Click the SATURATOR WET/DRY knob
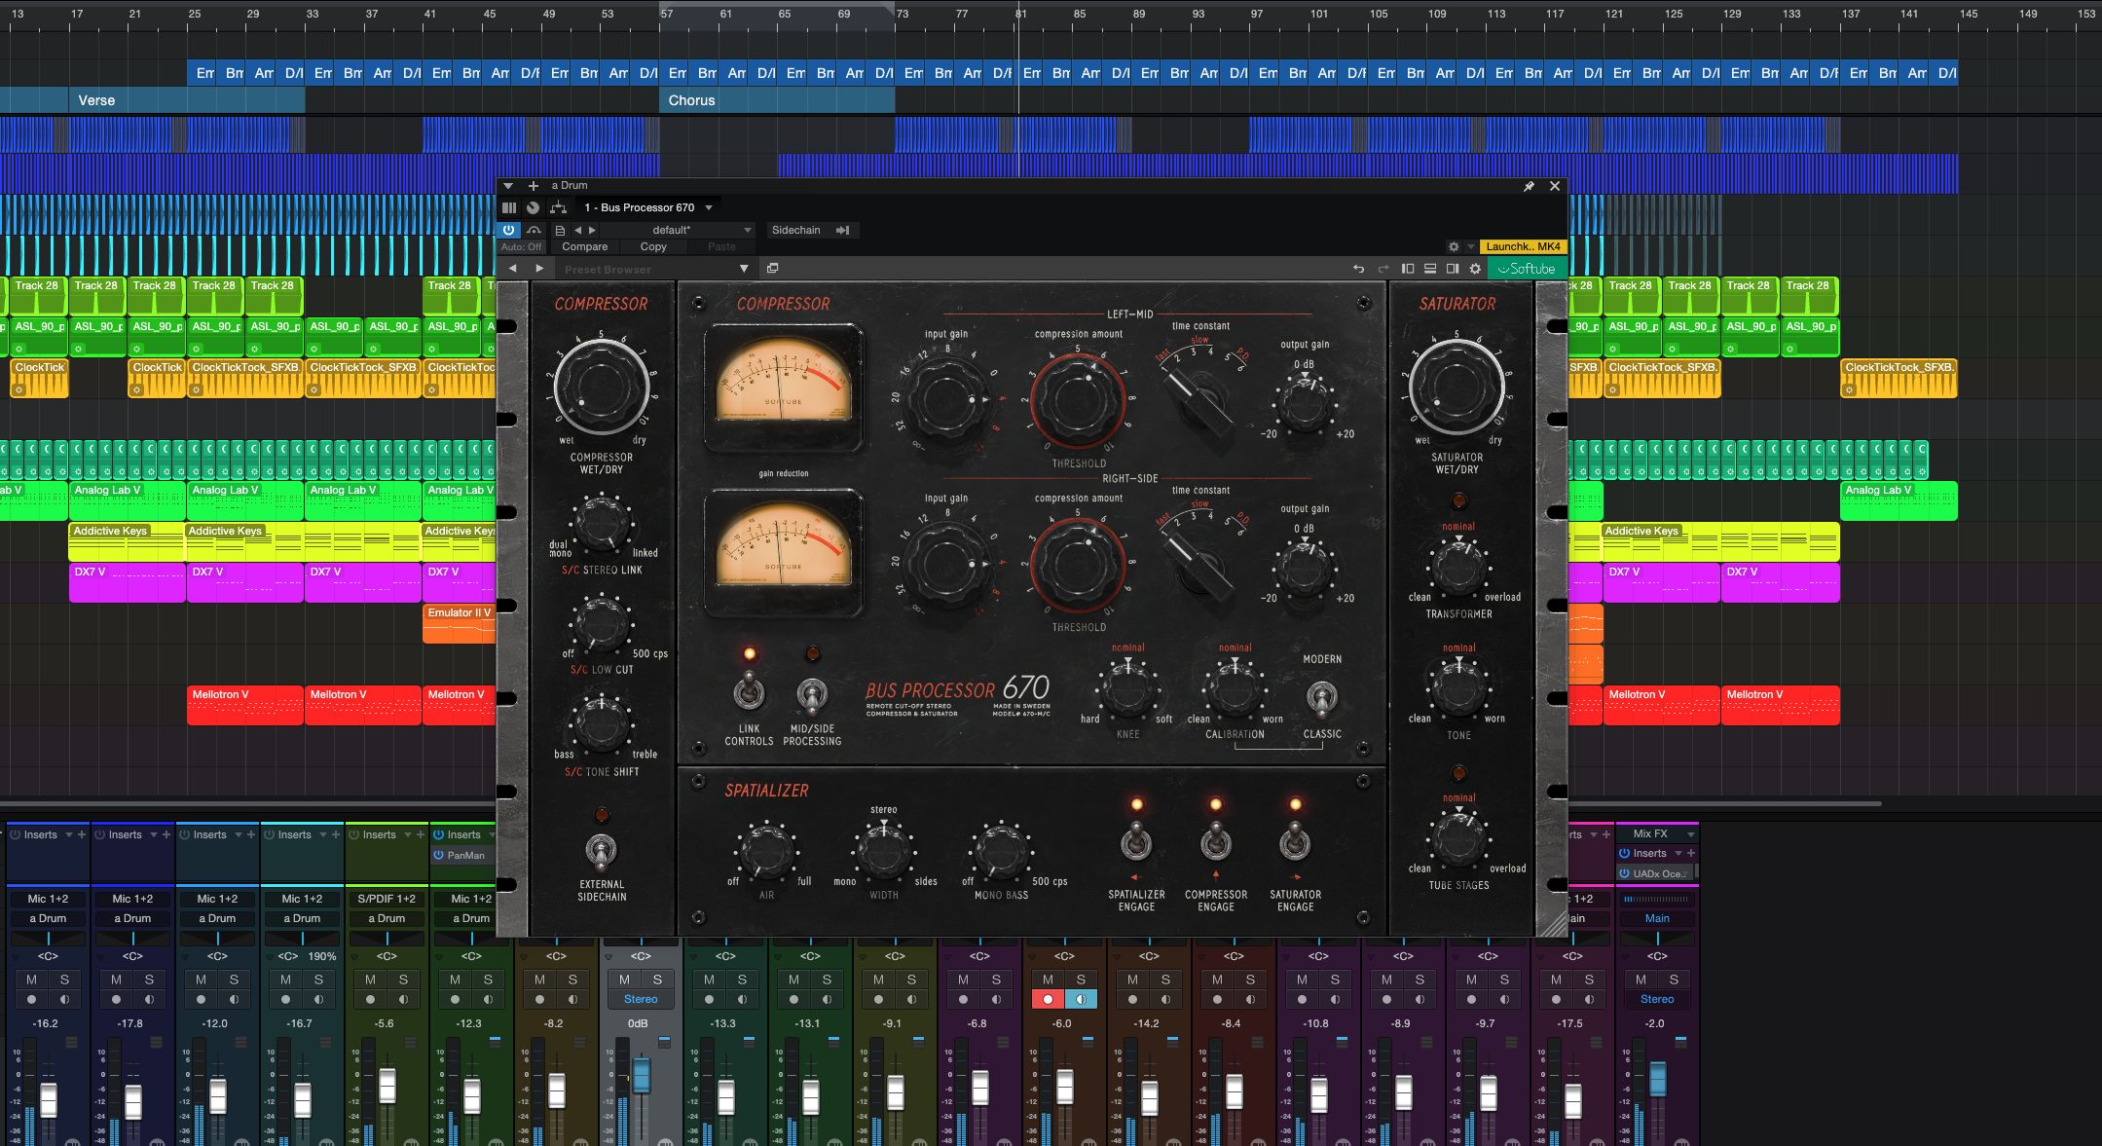This screenshot has height=1146, width=2102. point(1457,386)
